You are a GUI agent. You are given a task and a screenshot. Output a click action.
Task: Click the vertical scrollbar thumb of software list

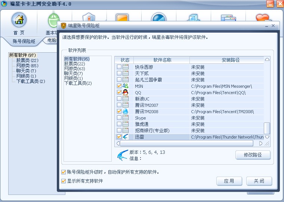tap(267, 128)
